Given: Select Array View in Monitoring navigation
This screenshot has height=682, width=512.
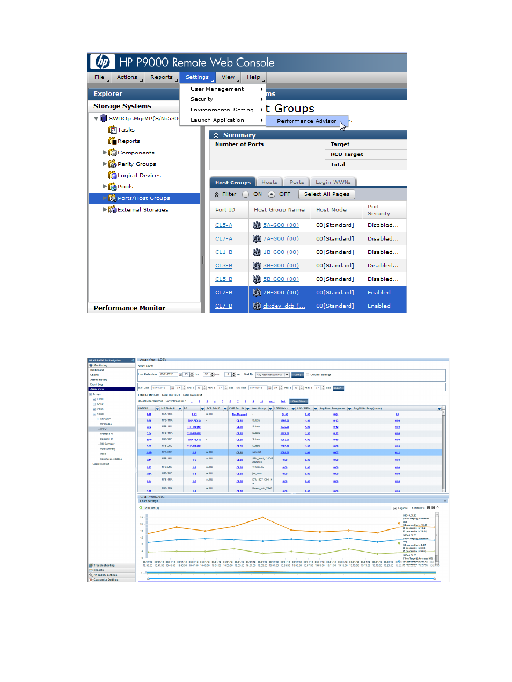Looking at the screenshot, I should coord(112,389).
